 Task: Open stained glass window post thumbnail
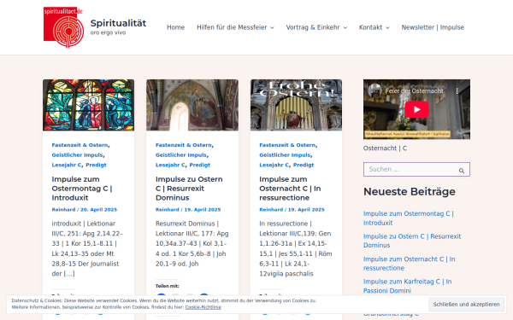[88, 105]
